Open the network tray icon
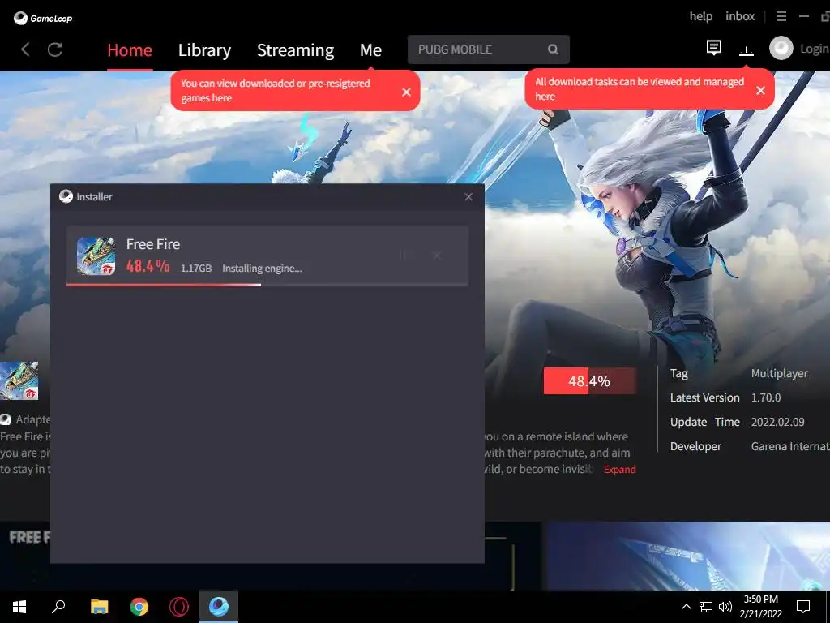Viewport: 830px width, 623px height. (706, 607)
